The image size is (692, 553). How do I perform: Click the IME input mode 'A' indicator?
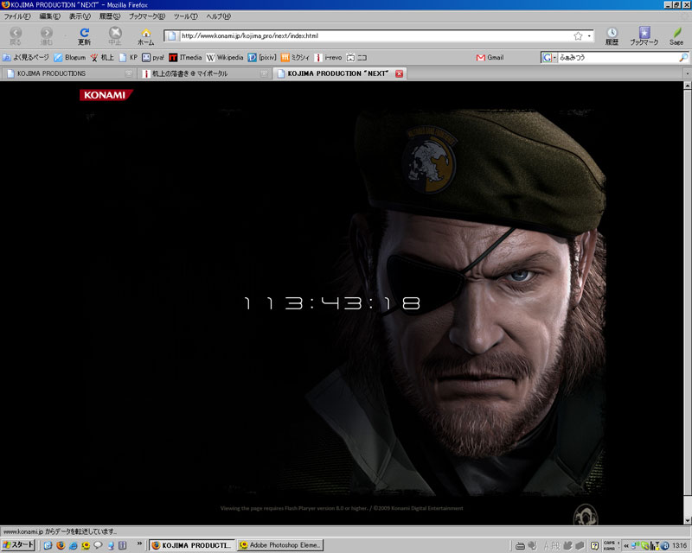pos(547,546)
